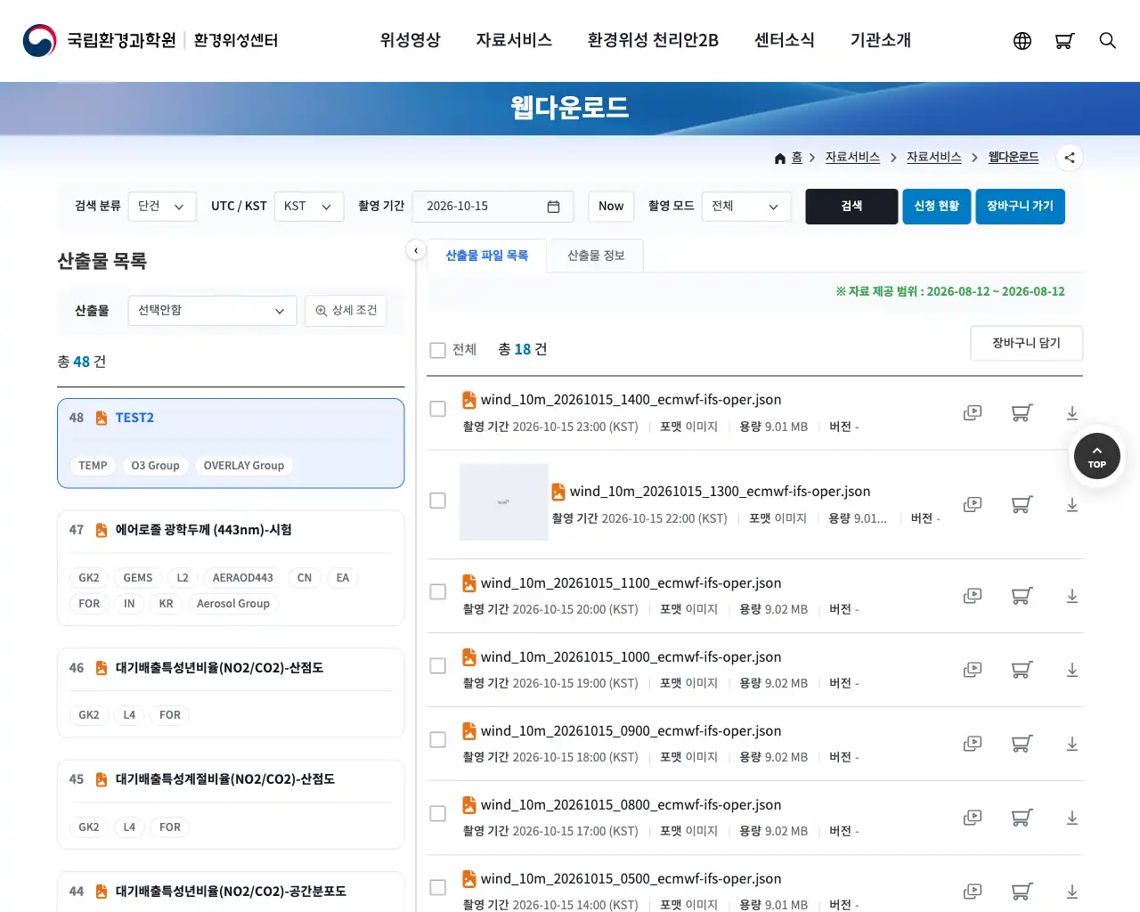Click the Now button
This screenshot has width=1140, height=912.
[x=611, y=207]
